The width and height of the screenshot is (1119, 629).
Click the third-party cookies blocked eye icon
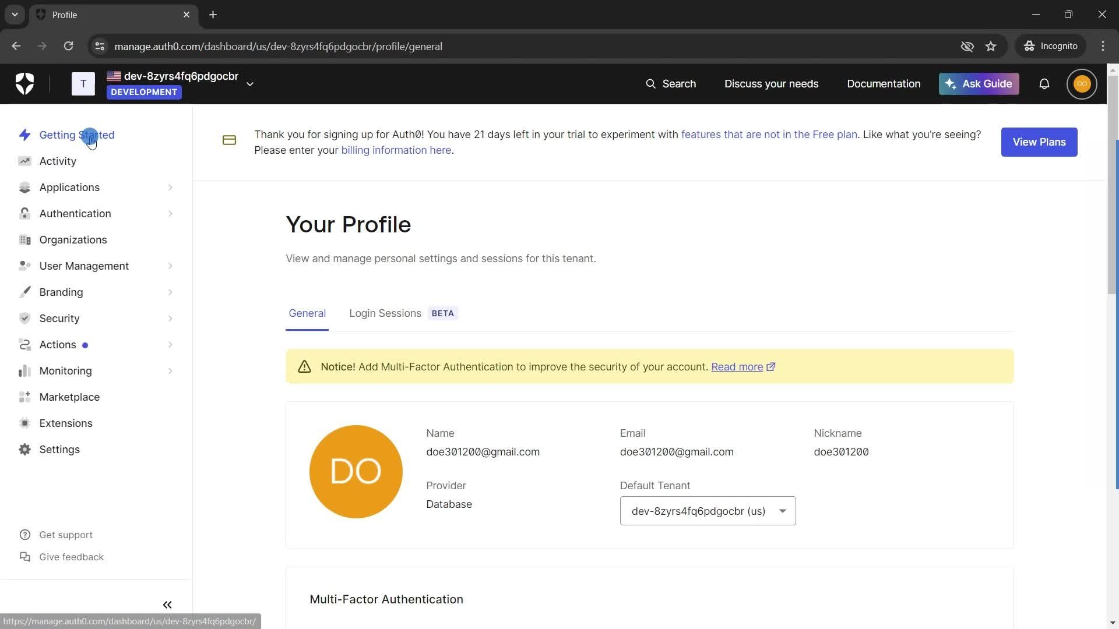[967, 47]
